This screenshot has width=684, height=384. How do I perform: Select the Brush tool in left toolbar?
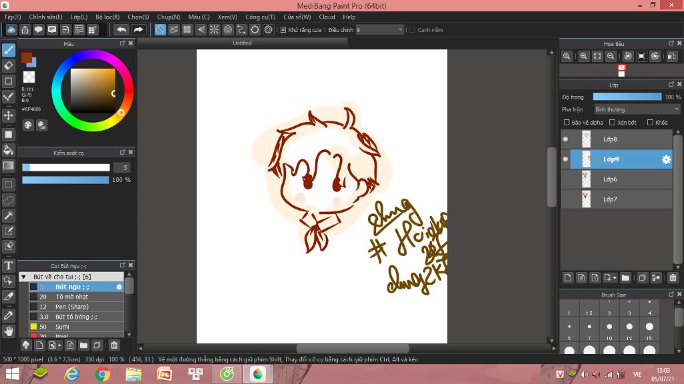(x=8, y=50)
